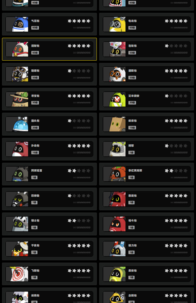Open the red level 16 Bangboo card
Image resolution: width=196 pixels, height=303 pixels.
coord(49,149)
